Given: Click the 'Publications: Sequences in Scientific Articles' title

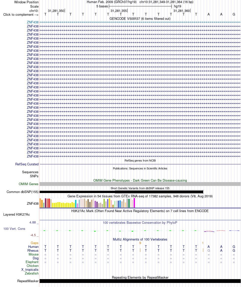Looking at the screenshot, I should click(140, 168).
